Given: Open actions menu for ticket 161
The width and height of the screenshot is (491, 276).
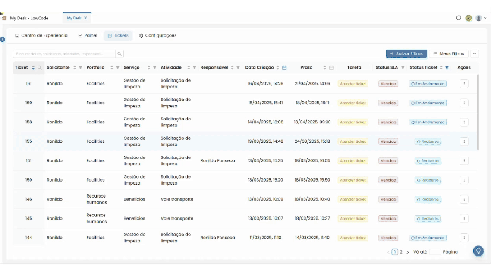Looking at the screenshot, I should (464, 84).
